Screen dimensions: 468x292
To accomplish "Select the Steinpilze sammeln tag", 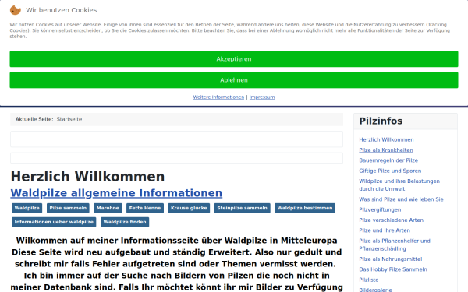I will coord(242,208).
